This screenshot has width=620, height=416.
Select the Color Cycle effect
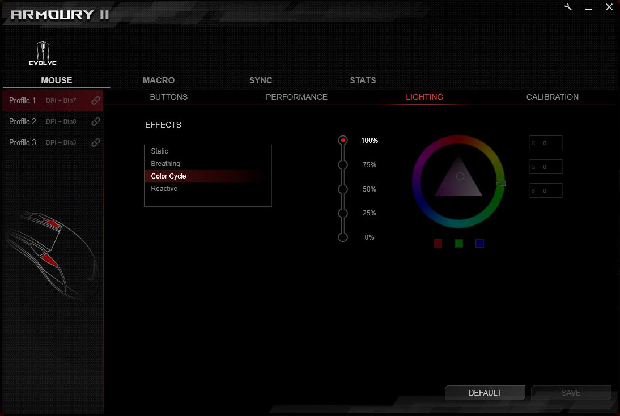207,176
